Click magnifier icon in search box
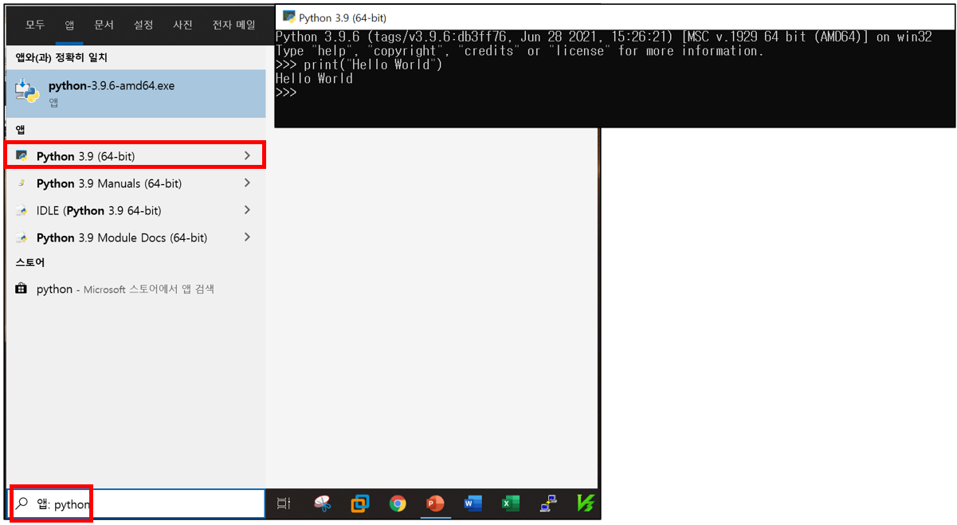Image resolution: width=957 pixels, height=525 pixels. point(22,503)
